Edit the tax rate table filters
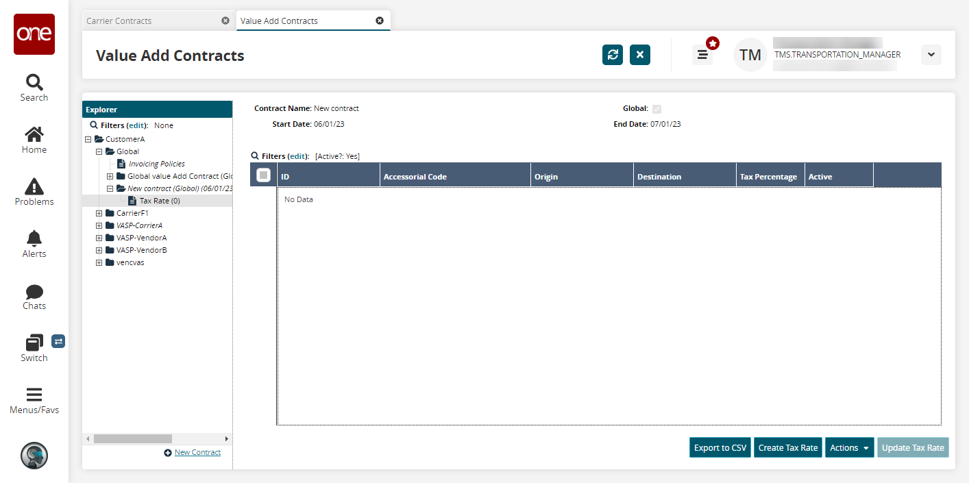Viewport: 969px width, 483px height. pyautogui.click(x=298, y=156)
